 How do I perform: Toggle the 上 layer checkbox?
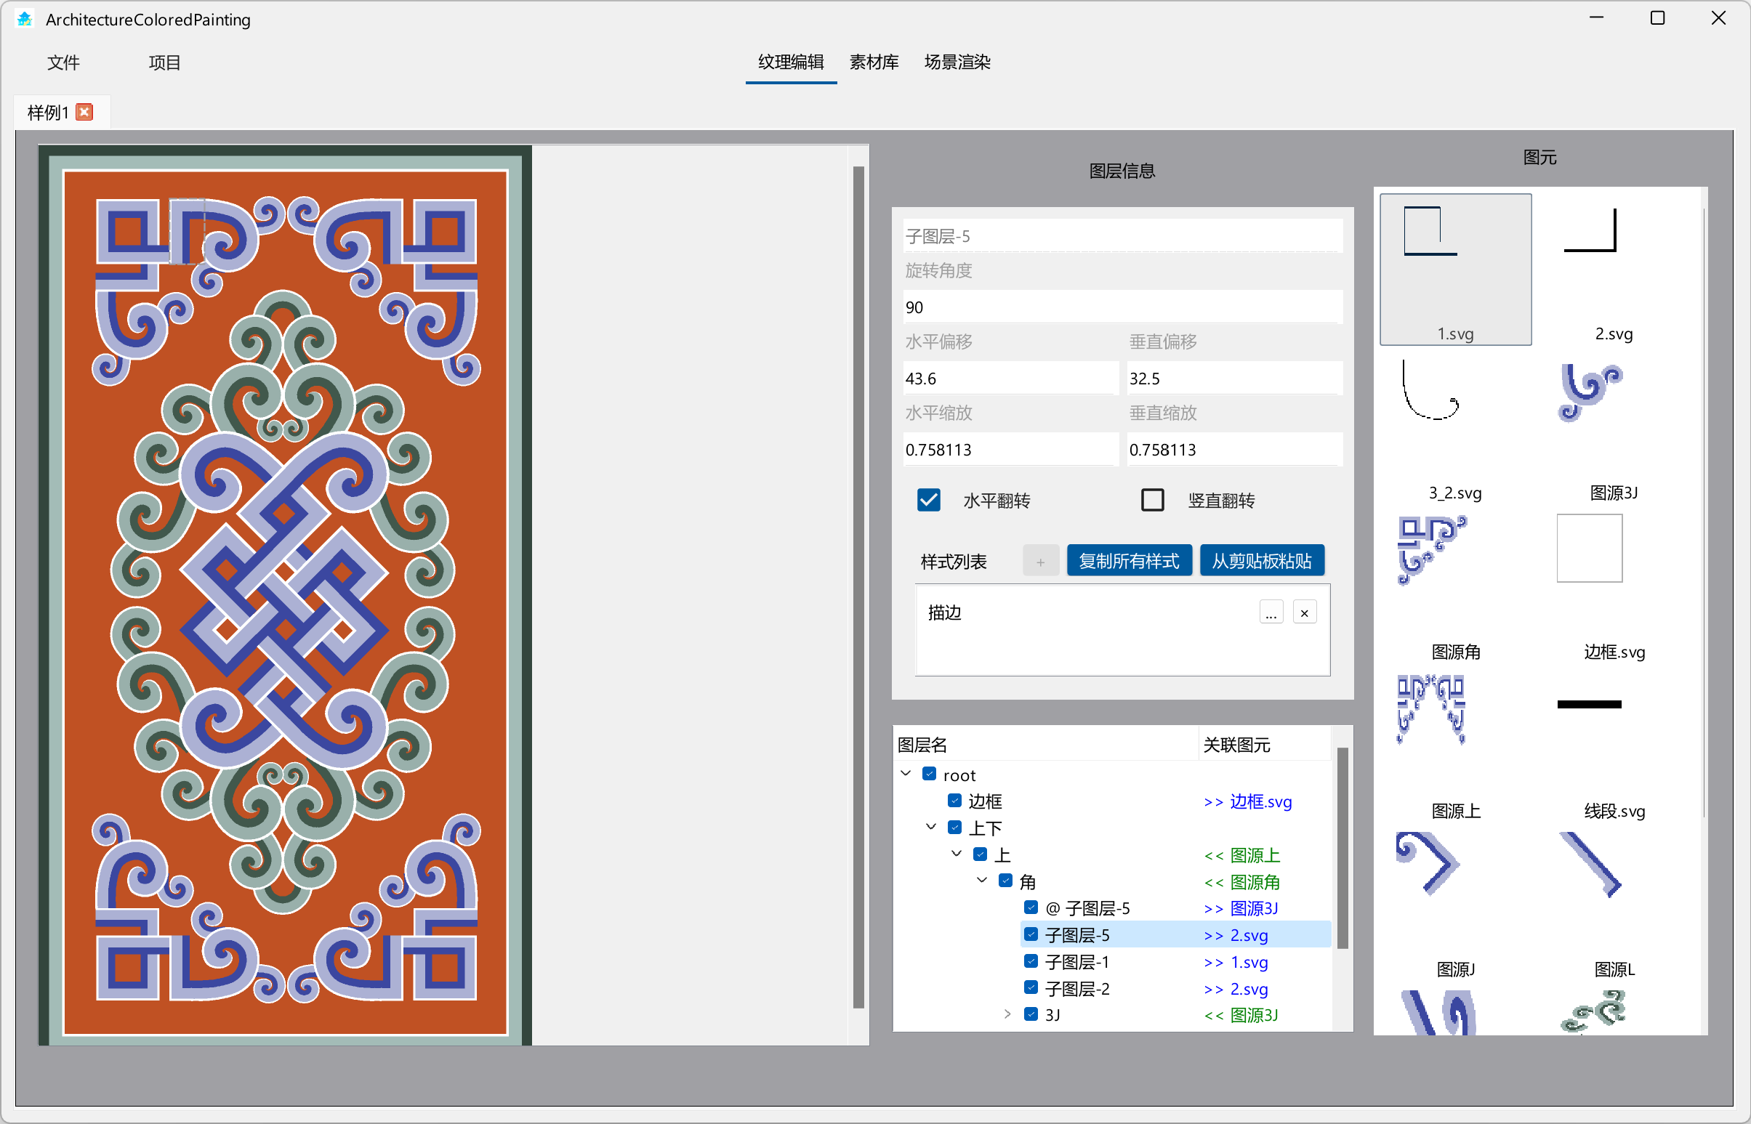point(980,854)
